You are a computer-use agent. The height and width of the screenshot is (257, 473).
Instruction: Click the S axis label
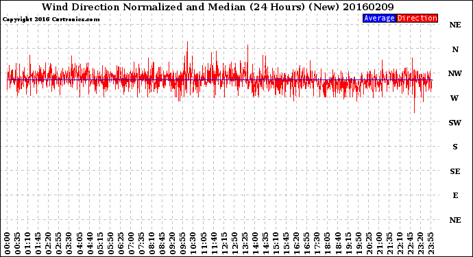[455, 147]
